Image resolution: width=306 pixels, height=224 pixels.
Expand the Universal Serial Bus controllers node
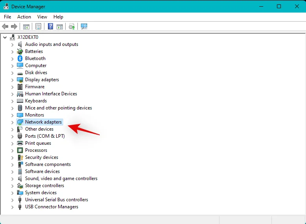pos(12,200)
